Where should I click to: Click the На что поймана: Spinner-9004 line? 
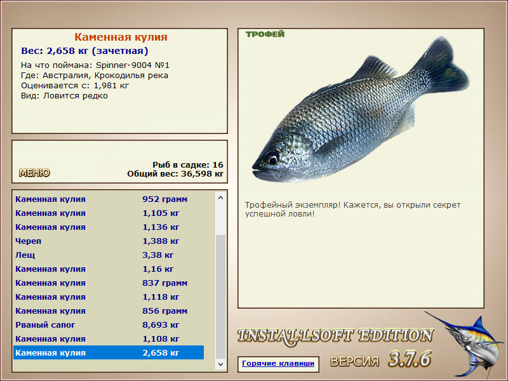click(95, 65)
